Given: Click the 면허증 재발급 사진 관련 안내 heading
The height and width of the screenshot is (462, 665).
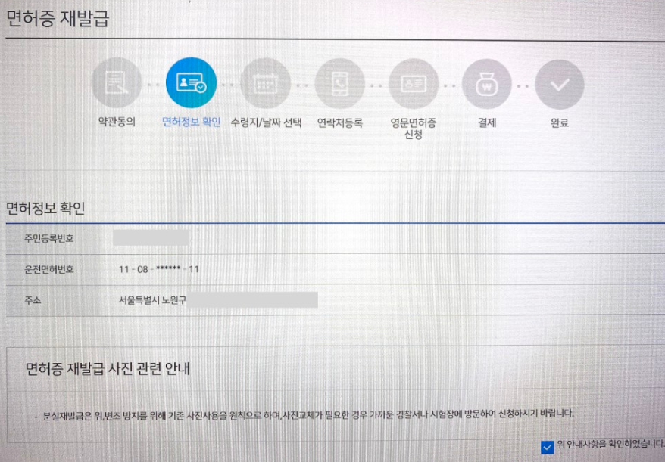Looking at the screenshot, I should click(x=108, y=369).
